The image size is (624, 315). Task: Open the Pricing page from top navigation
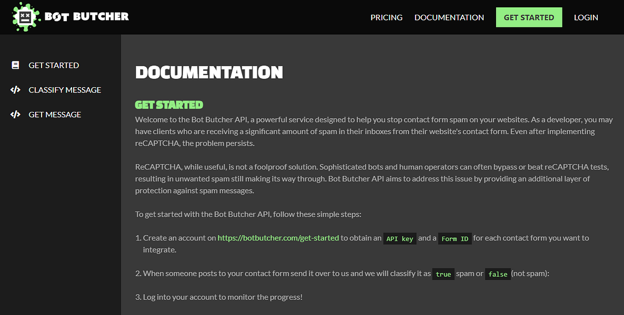point(386,17)
